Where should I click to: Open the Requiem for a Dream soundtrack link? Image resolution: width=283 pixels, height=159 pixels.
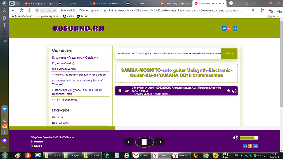[x=80, y=75]
